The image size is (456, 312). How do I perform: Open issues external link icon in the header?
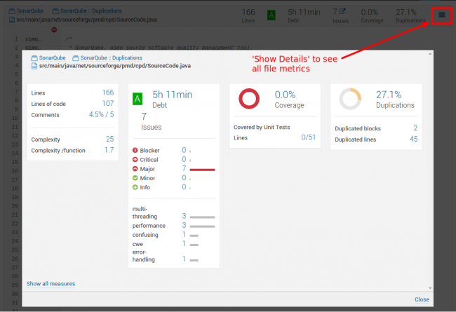pos(342,11)
